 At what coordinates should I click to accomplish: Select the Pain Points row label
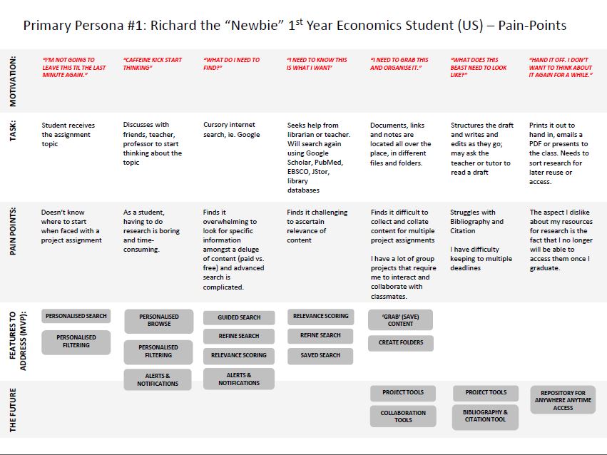click(13, 232)
